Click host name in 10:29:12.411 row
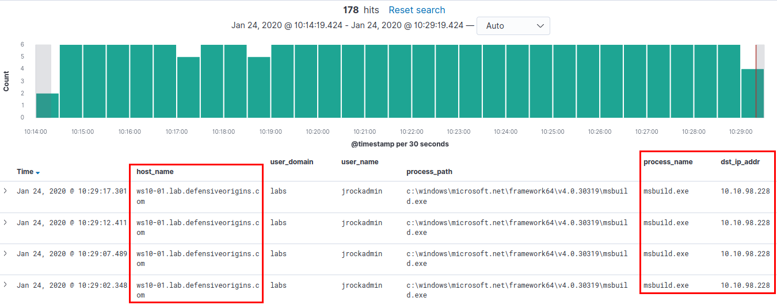Image resolution: width=777 pixels, height=305 pixels. coord(197,227)
